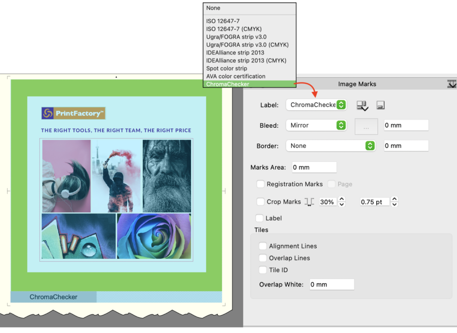The image size is (457, 333).
Task: Enable the Label checkbox
Action: (x=259, y=218)
